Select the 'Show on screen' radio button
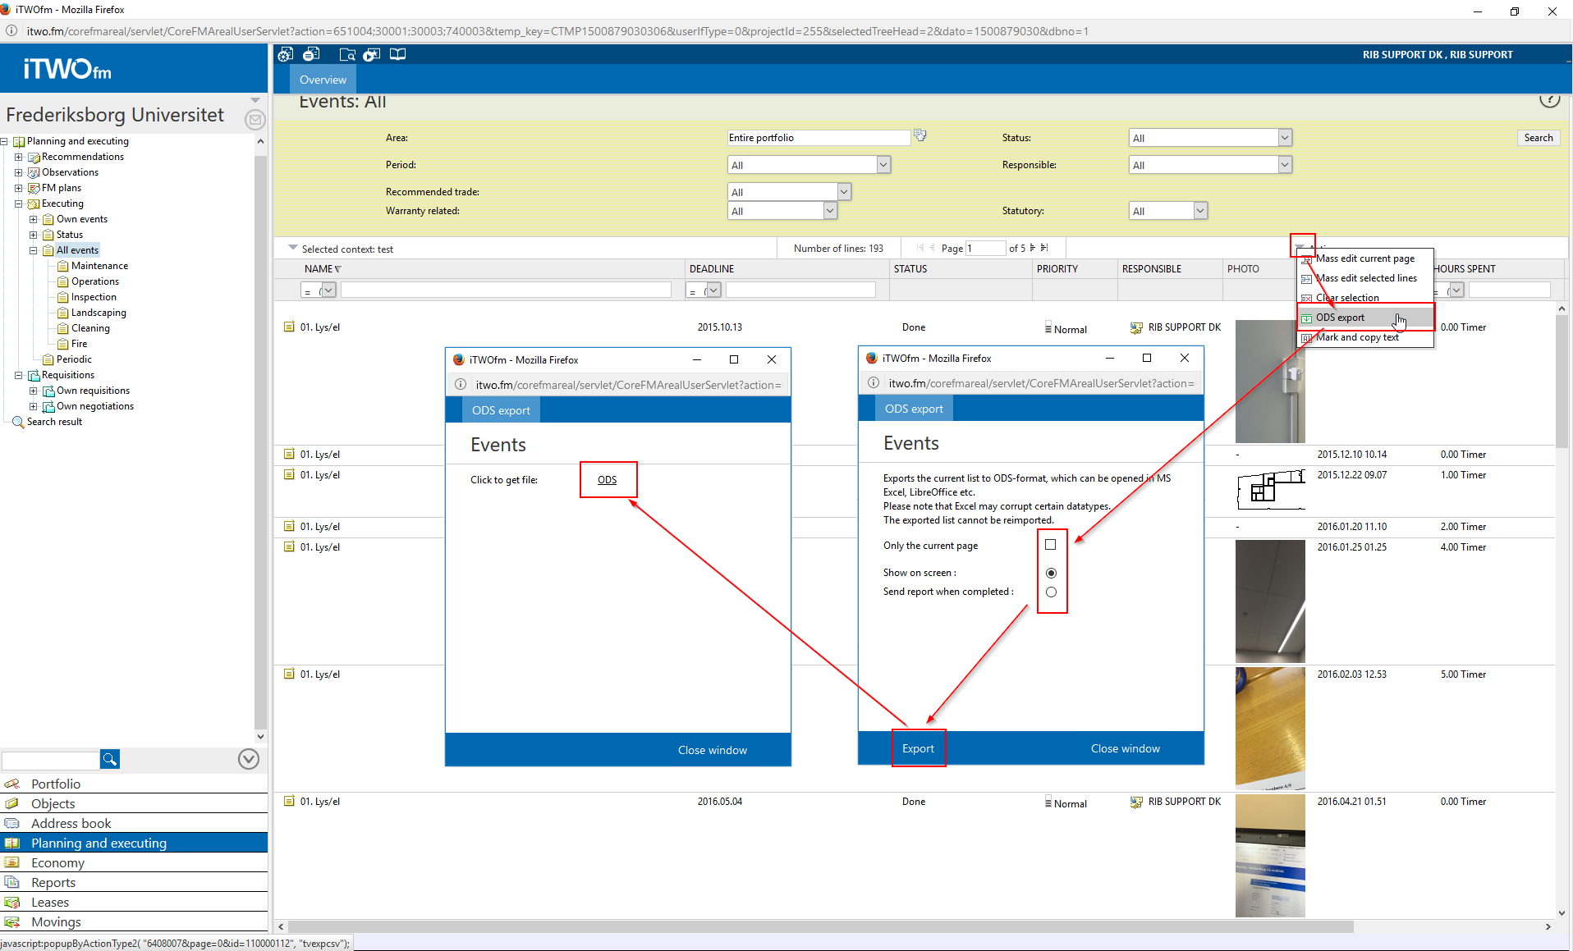 coord(1051,573)
